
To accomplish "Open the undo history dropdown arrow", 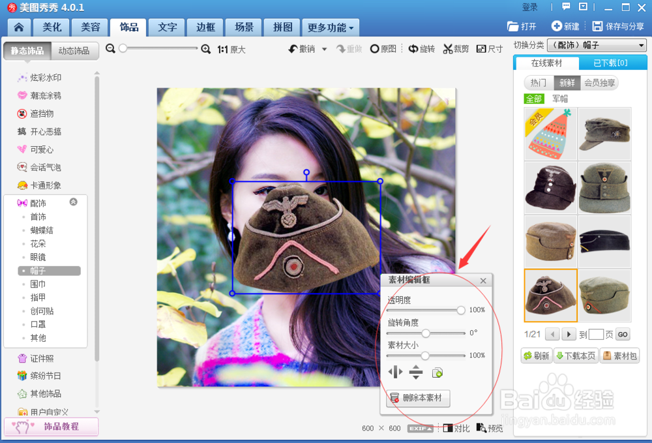I will (x=324, y=49).
